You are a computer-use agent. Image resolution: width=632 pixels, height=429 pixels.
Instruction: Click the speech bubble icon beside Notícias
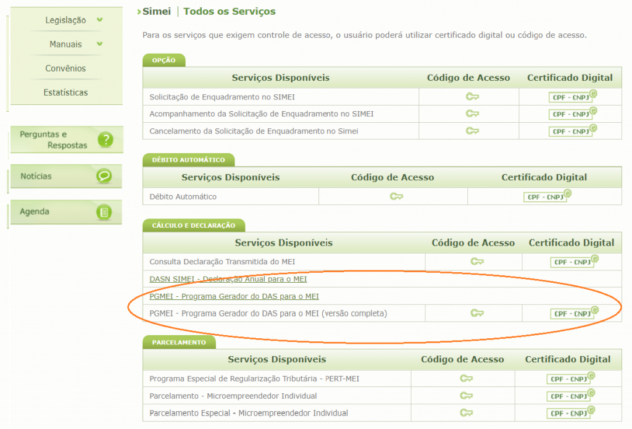pos(104,176)
